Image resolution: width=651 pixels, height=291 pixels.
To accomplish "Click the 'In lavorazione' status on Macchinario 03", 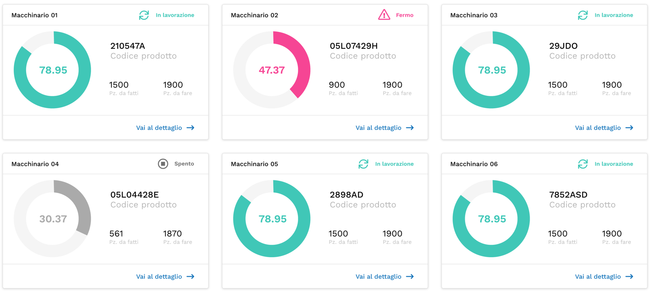I will 614,15.
